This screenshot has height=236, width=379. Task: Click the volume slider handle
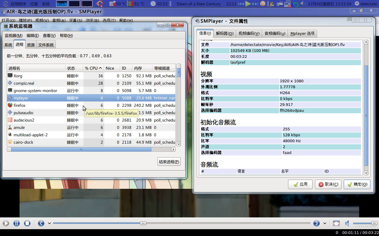(x=375, y=223)
